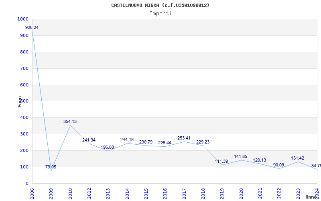Click the 2015 year tick label
321x201 pixels.
pos(146,193)
